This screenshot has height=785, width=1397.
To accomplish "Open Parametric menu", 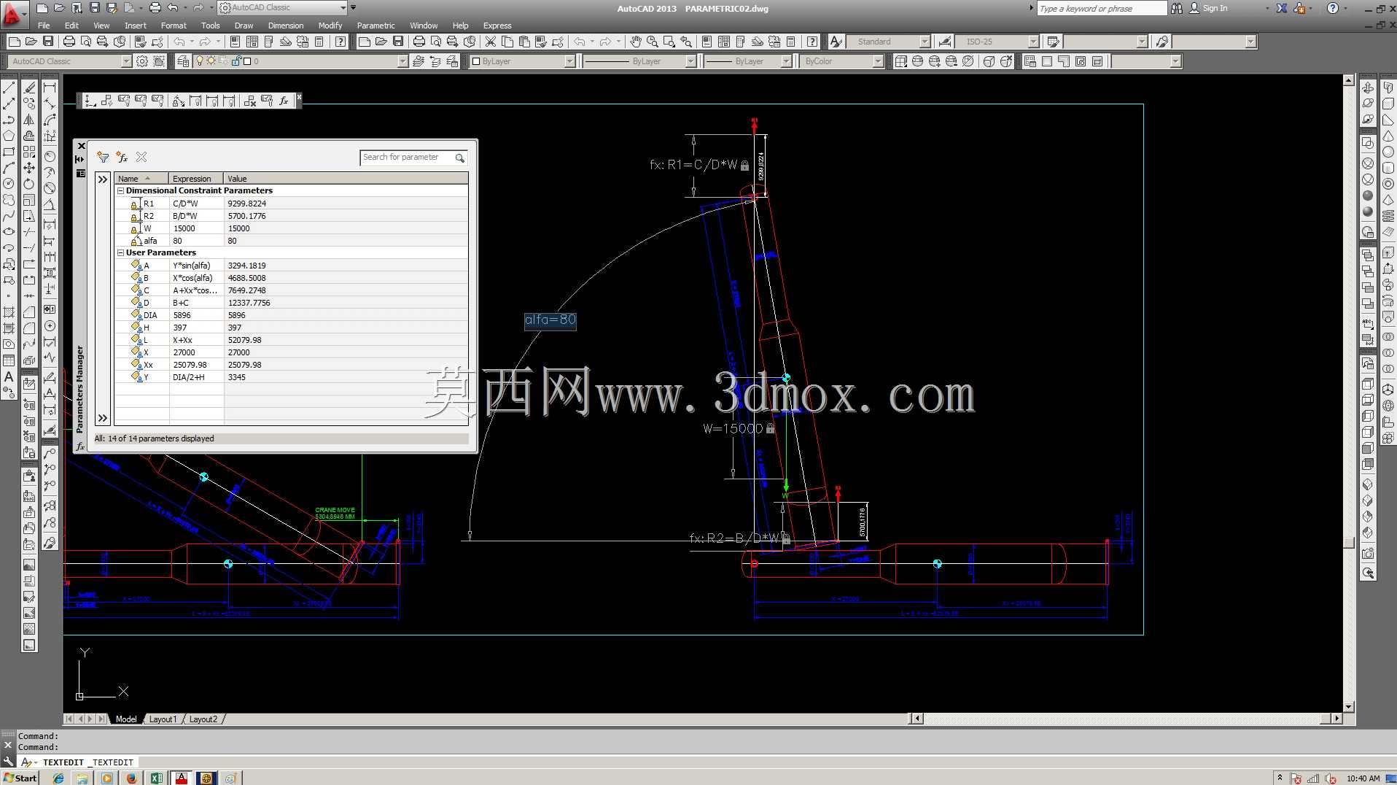I will click(x=375, y=26).
